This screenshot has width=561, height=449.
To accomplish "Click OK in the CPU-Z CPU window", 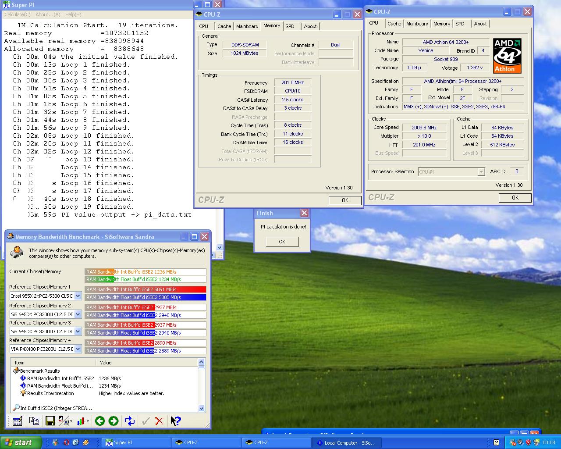I will click(515, 198).
